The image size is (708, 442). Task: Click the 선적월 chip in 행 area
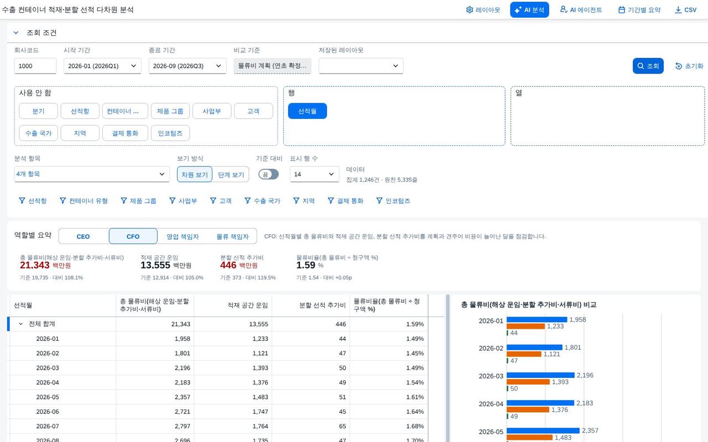point(308,111)
